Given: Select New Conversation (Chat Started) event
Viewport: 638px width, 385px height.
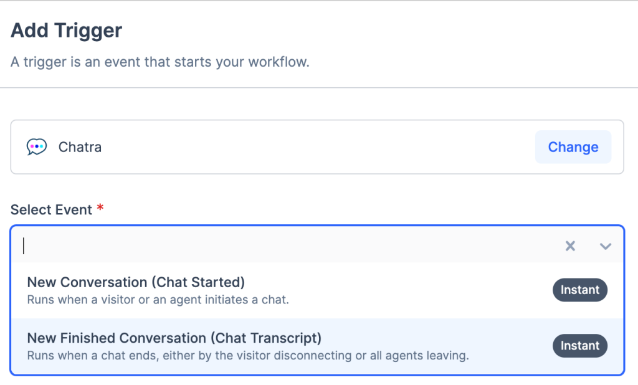Looking at the screenshot, I should point(136,282).
